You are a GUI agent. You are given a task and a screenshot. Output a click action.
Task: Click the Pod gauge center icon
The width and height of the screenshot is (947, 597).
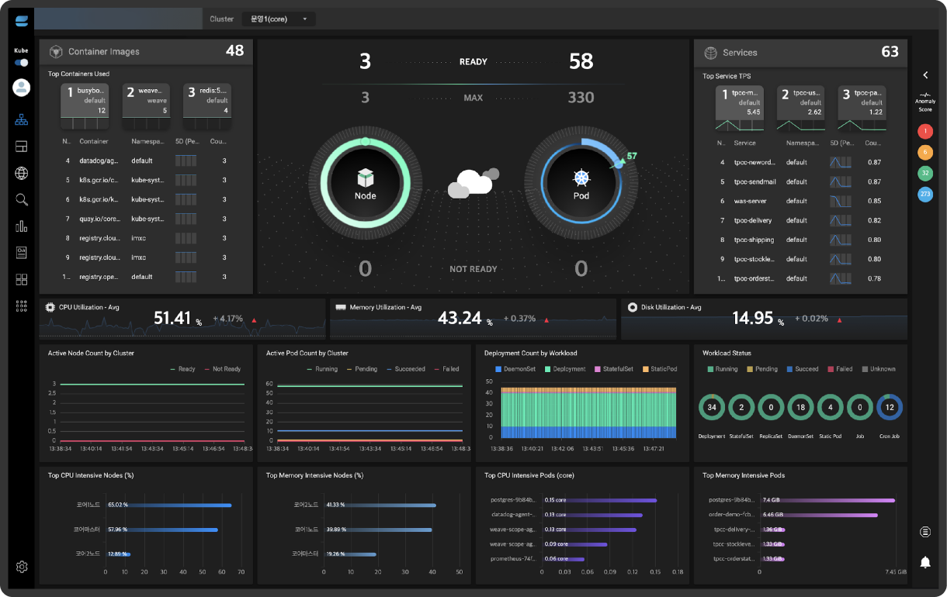tap(581, 178)
